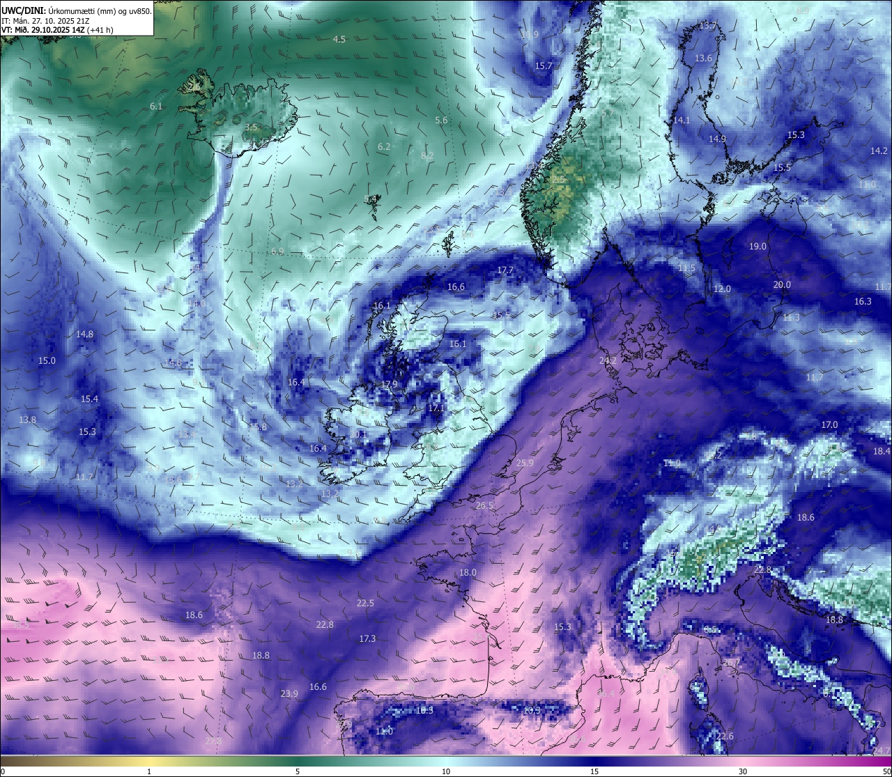Viewport: 892px width, 777px height.
Task: Click the '1' tick on the color scale
Action: 149,771
